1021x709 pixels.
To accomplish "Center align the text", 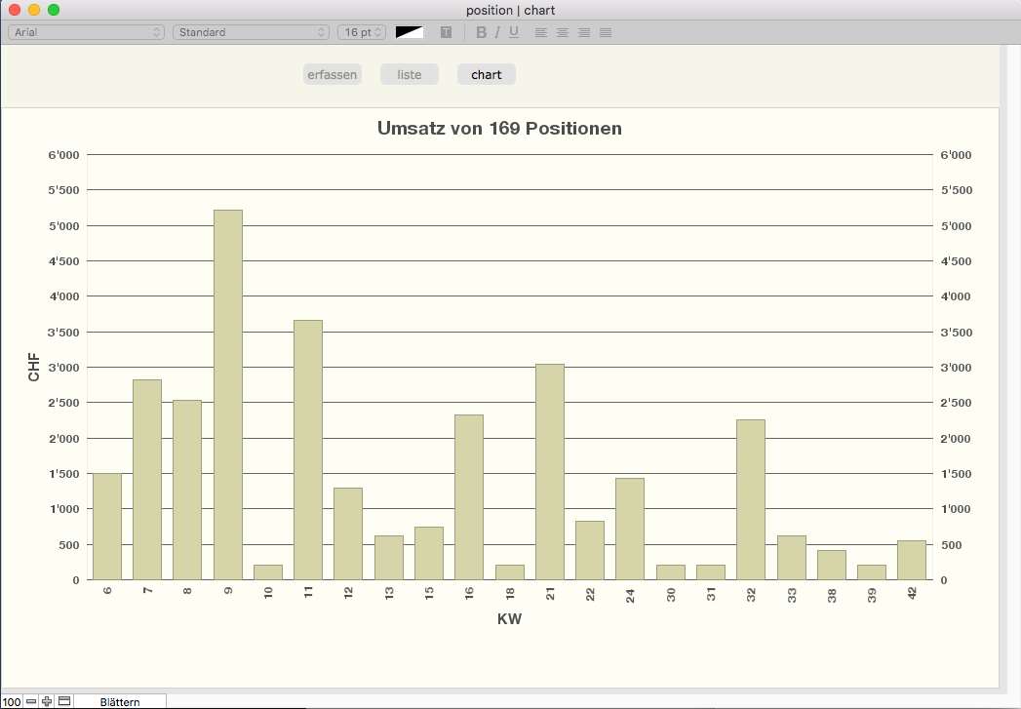I will (563, 32).
